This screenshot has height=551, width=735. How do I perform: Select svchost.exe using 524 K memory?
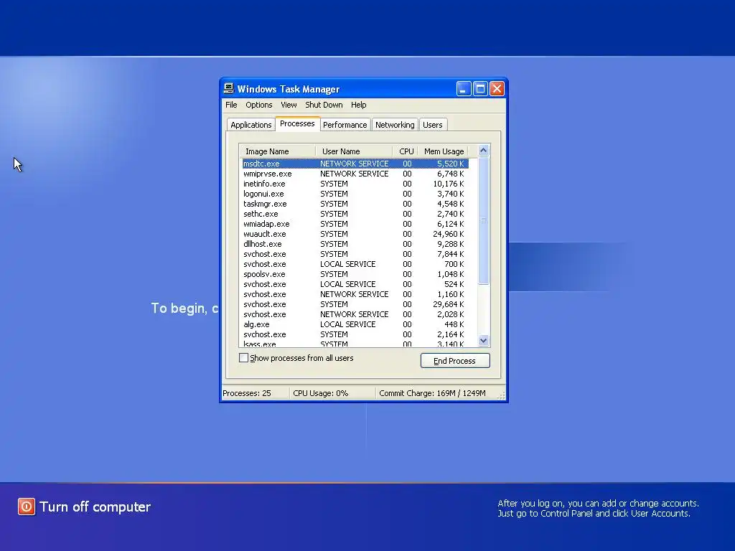point(355,284)
